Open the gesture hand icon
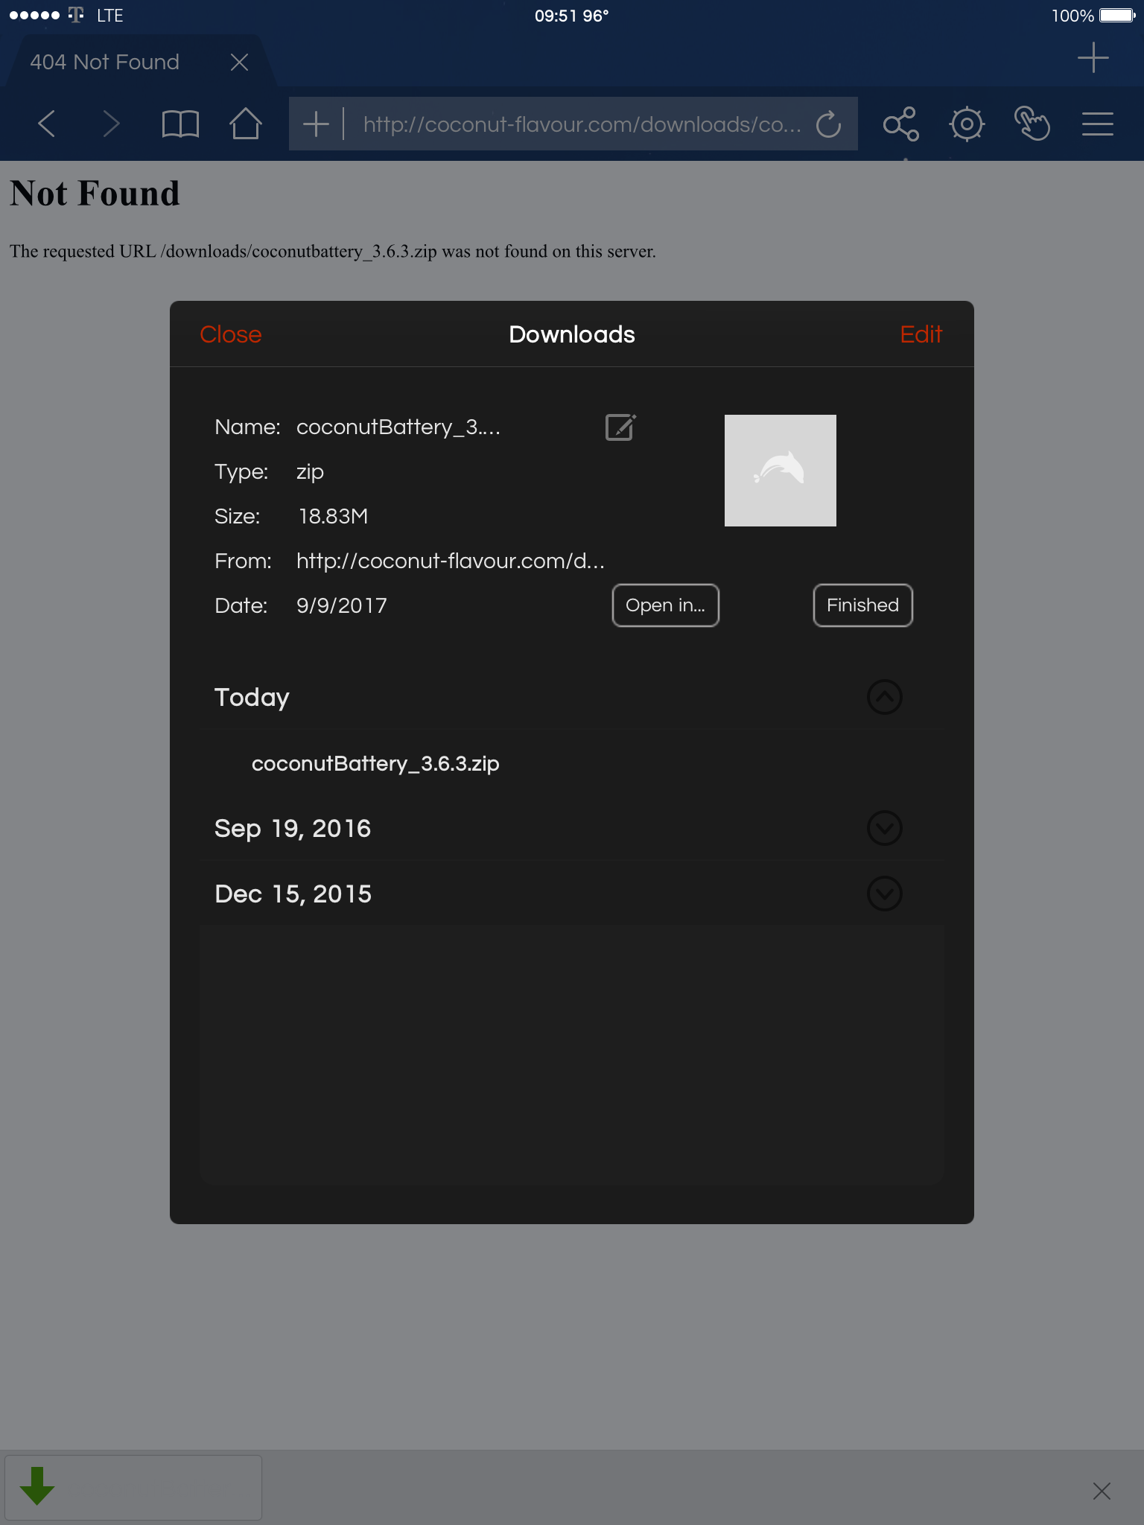Viewport: 1144px width, 1525px height. click(x=1032, y=124)
